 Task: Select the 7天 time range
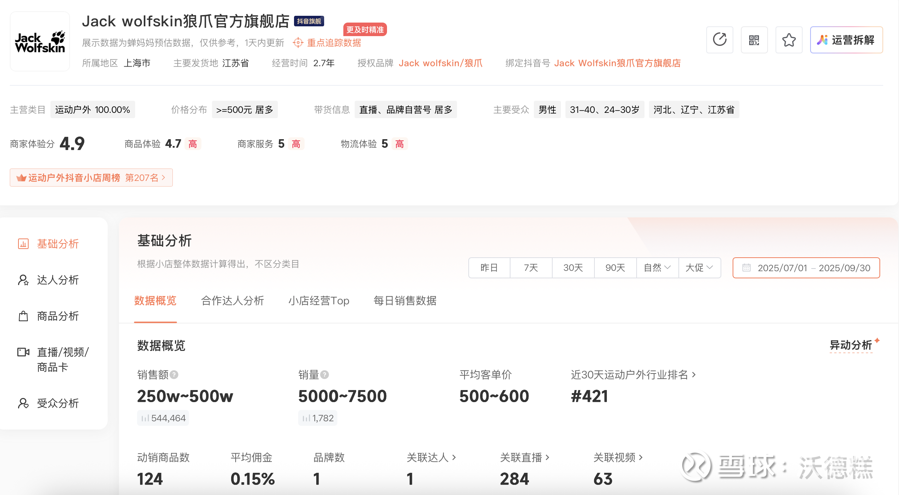pyautogui.click(x=531, y=268)
